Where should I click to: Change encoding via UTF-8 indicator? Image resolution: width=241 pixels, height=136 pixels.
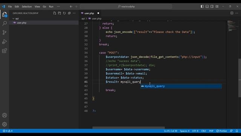click(x=195, y=131)
